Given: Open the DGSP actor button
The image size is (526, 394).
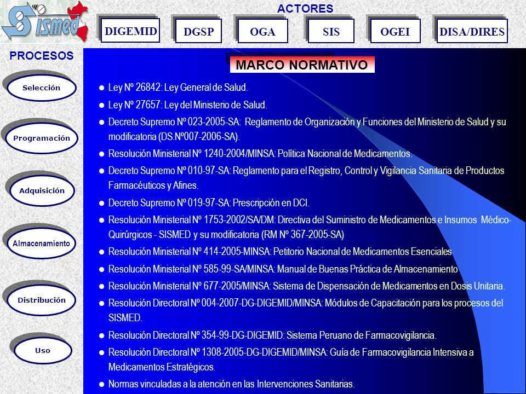Looking at the screenshot, I should pos(198,31).
